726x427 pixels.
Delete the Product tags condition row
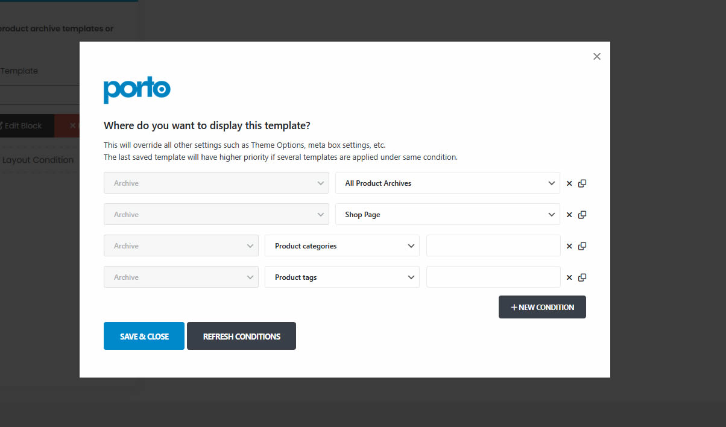[x=569, y=277]
